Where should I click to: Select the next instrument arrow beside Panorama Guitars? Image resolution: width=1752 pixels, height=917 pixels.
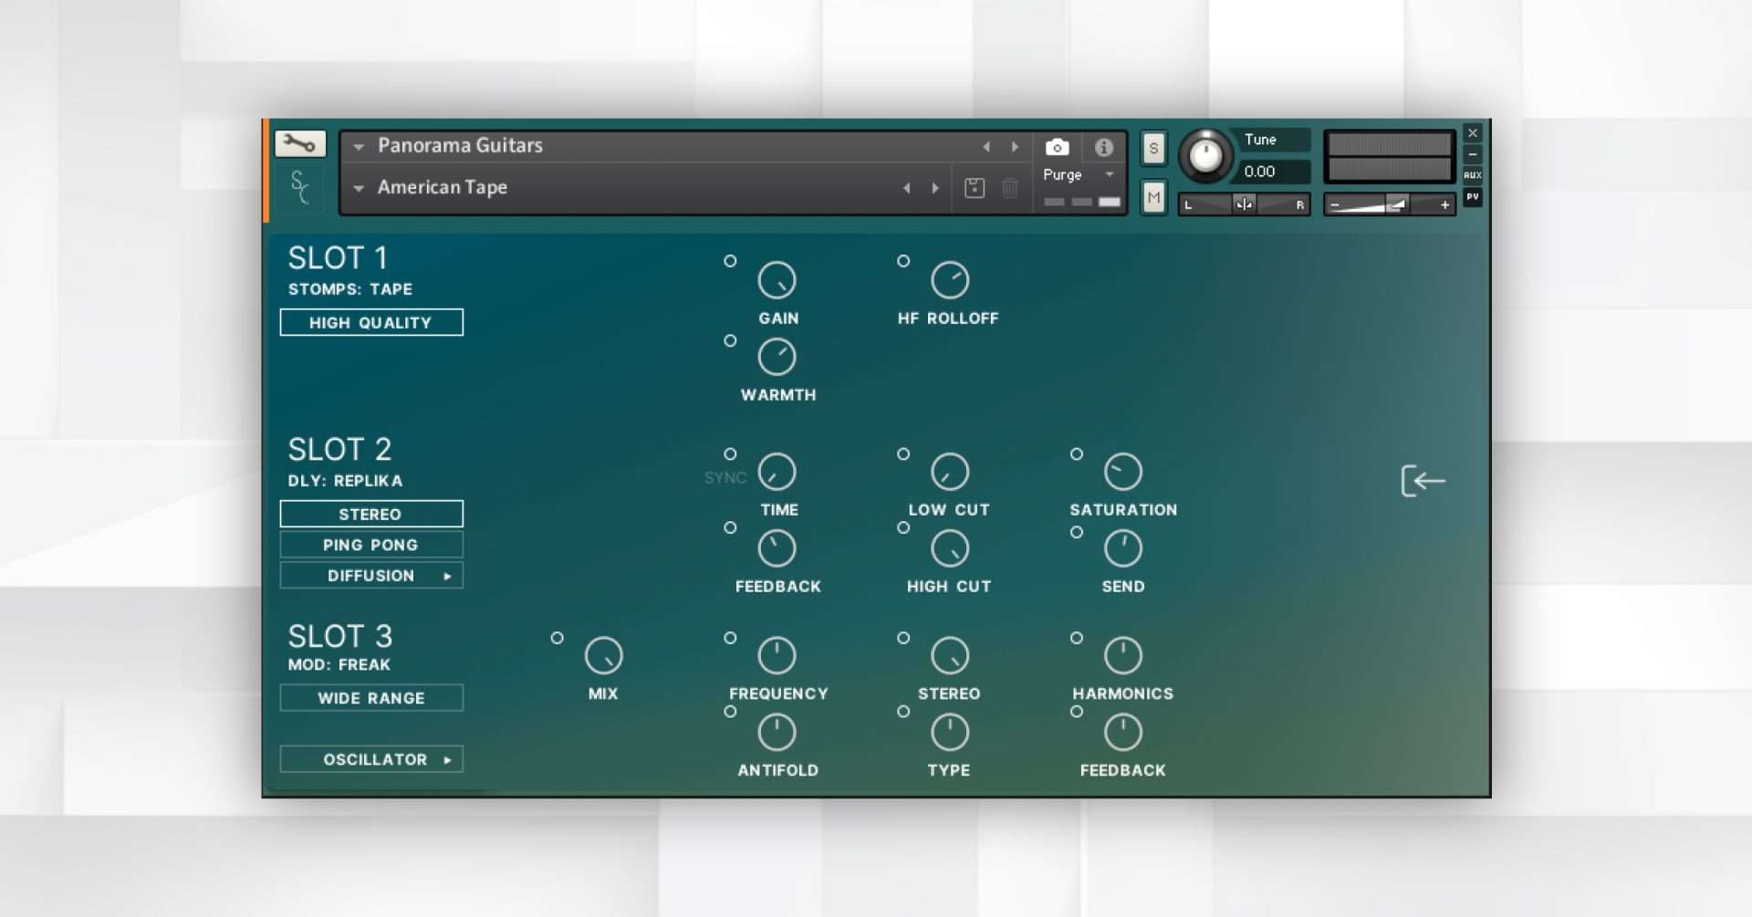pos(1015,147)
